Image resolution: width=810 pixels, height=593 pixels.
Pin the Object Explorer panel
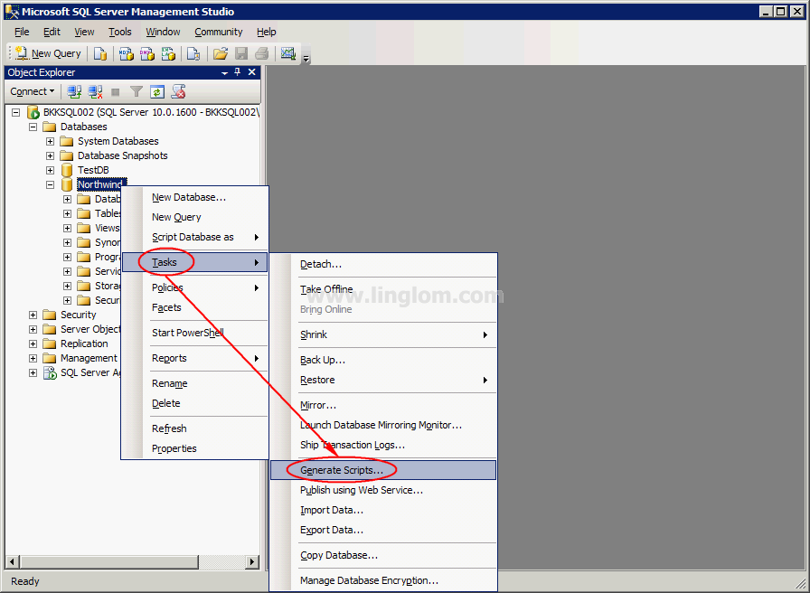tap(236, 72)
